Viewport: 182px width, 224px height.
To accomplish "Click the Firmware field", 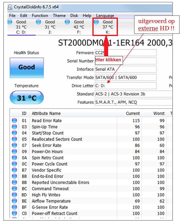I will point(126,53).
